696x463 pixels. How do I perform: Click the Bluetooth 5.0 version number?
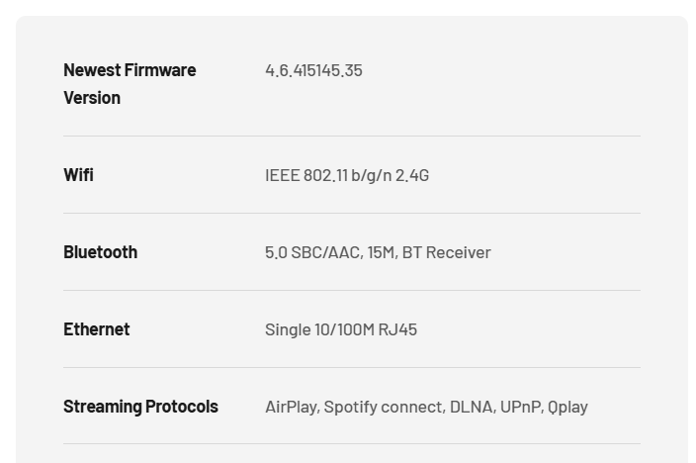(x=276, y=252)
